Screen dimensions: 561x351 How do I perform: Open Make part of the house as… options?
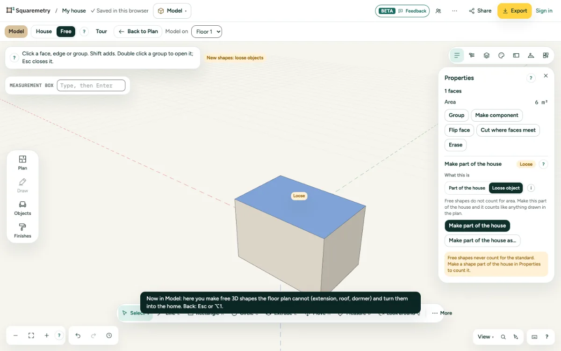coord(482,241)
